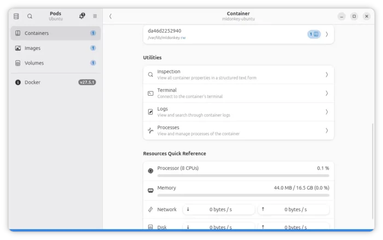Open the container Logs view
The height and width of the screenshot is (240, 383).
tap(238, 112)
